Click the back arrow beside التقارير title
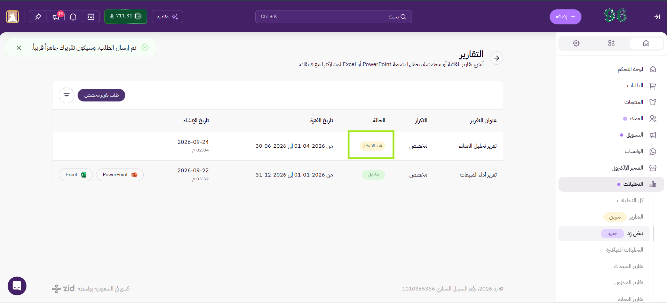The height and width of the screenshot is (303, 667). coord(497,58)
